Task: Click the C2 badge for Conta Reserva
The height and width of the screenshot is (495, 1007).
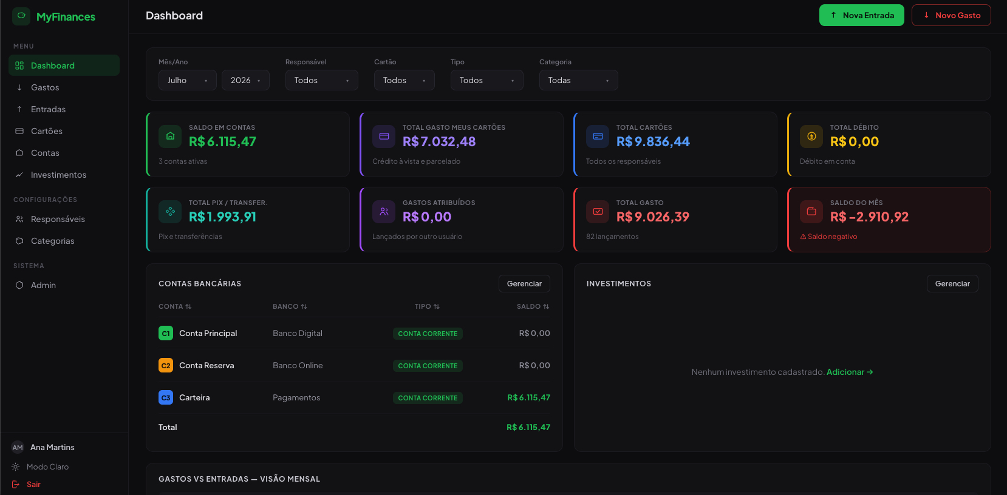Action: (166, 365)
